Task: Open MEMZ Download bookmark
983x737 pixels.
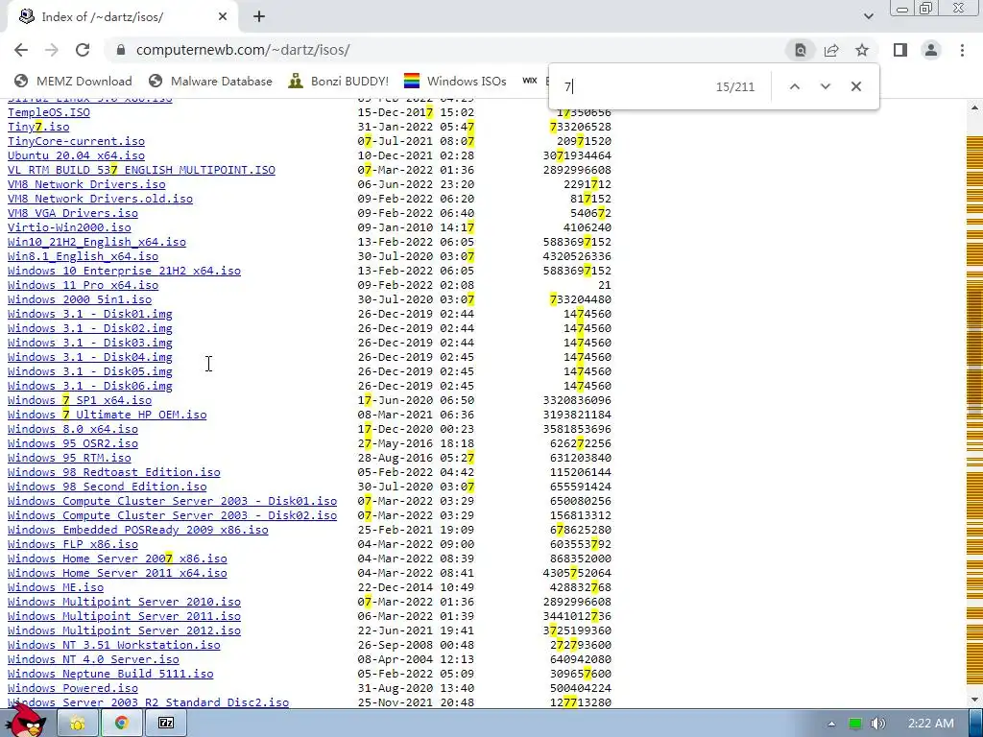Action: [74, 81]
